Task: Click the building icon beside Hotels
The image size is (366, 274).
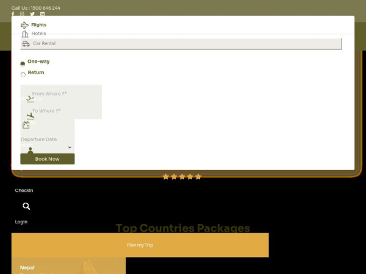Action: (25, 34)
